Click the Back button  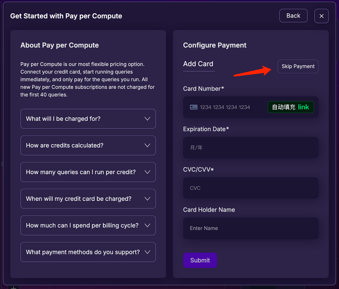click(x=293, y=16)
